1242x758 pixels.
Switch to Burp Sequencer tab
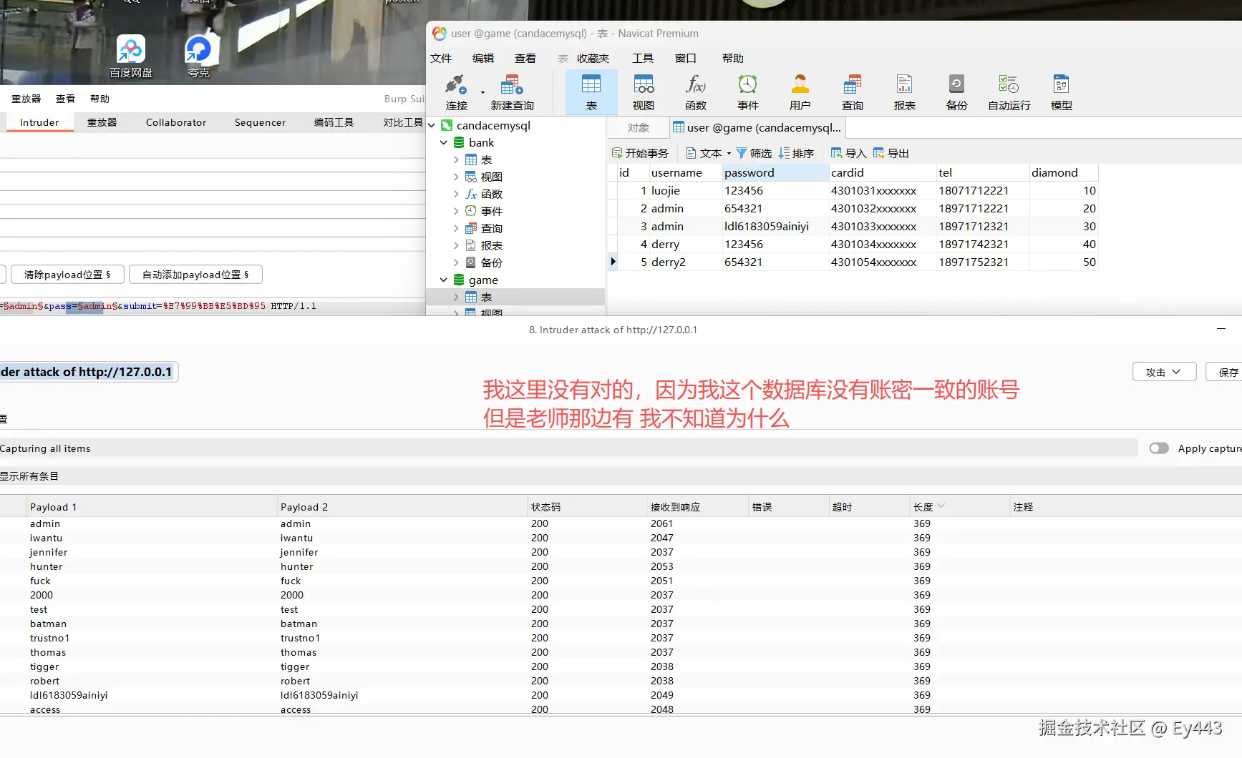260,122
